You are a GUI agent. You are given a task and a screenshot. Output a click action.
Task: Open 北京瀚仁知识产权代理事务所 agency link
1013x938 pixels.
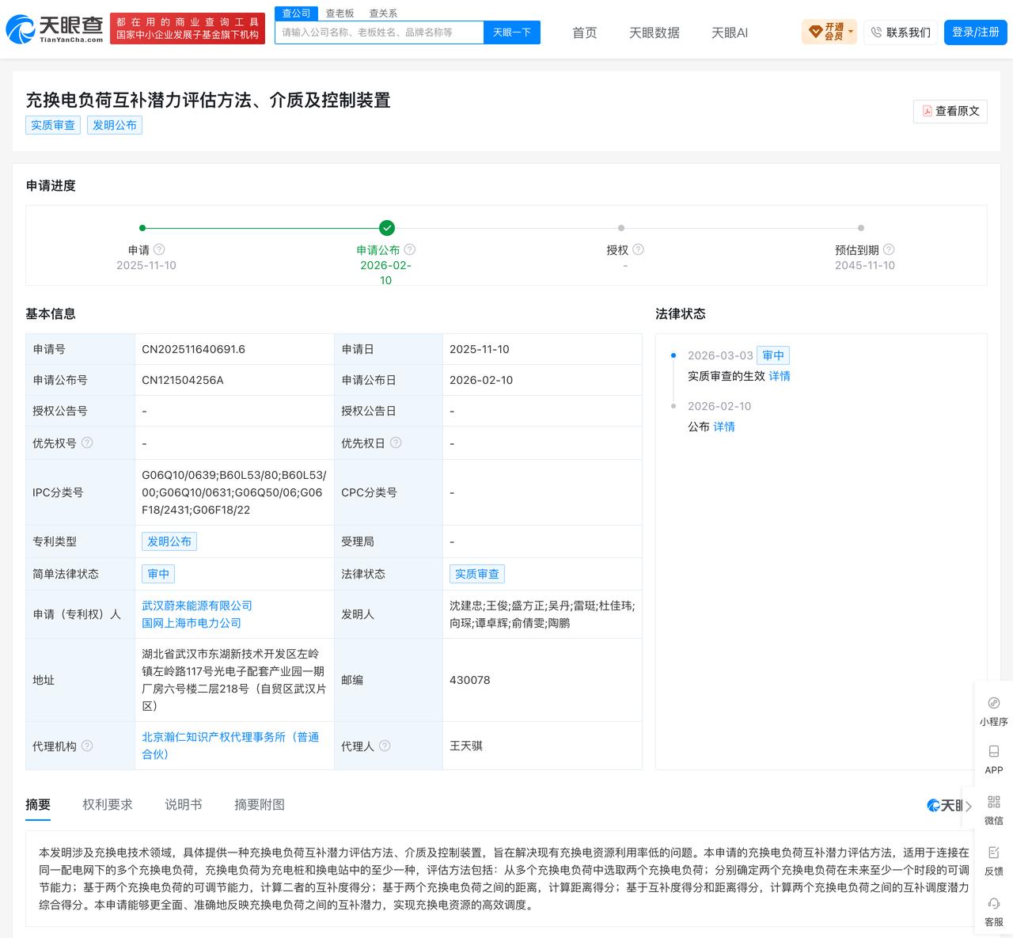coord(230,746)
